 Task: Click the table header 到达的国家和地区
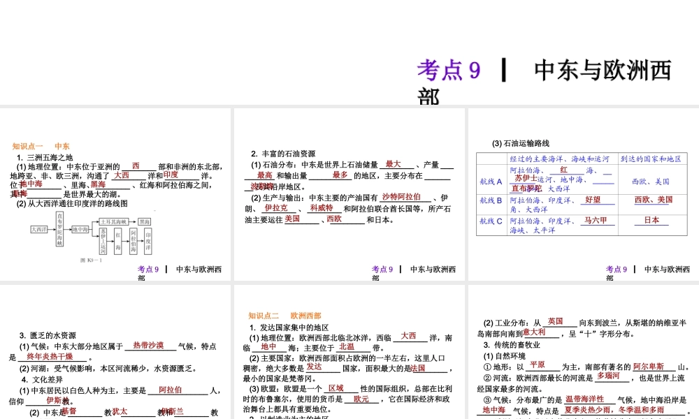pos(652,160)
